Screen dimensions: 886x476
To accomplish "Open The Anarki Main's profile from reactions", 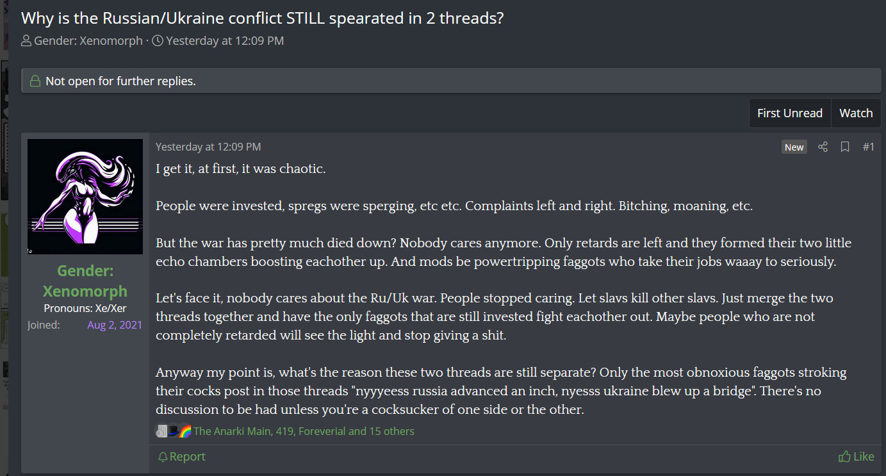I will tap(232, 431).
